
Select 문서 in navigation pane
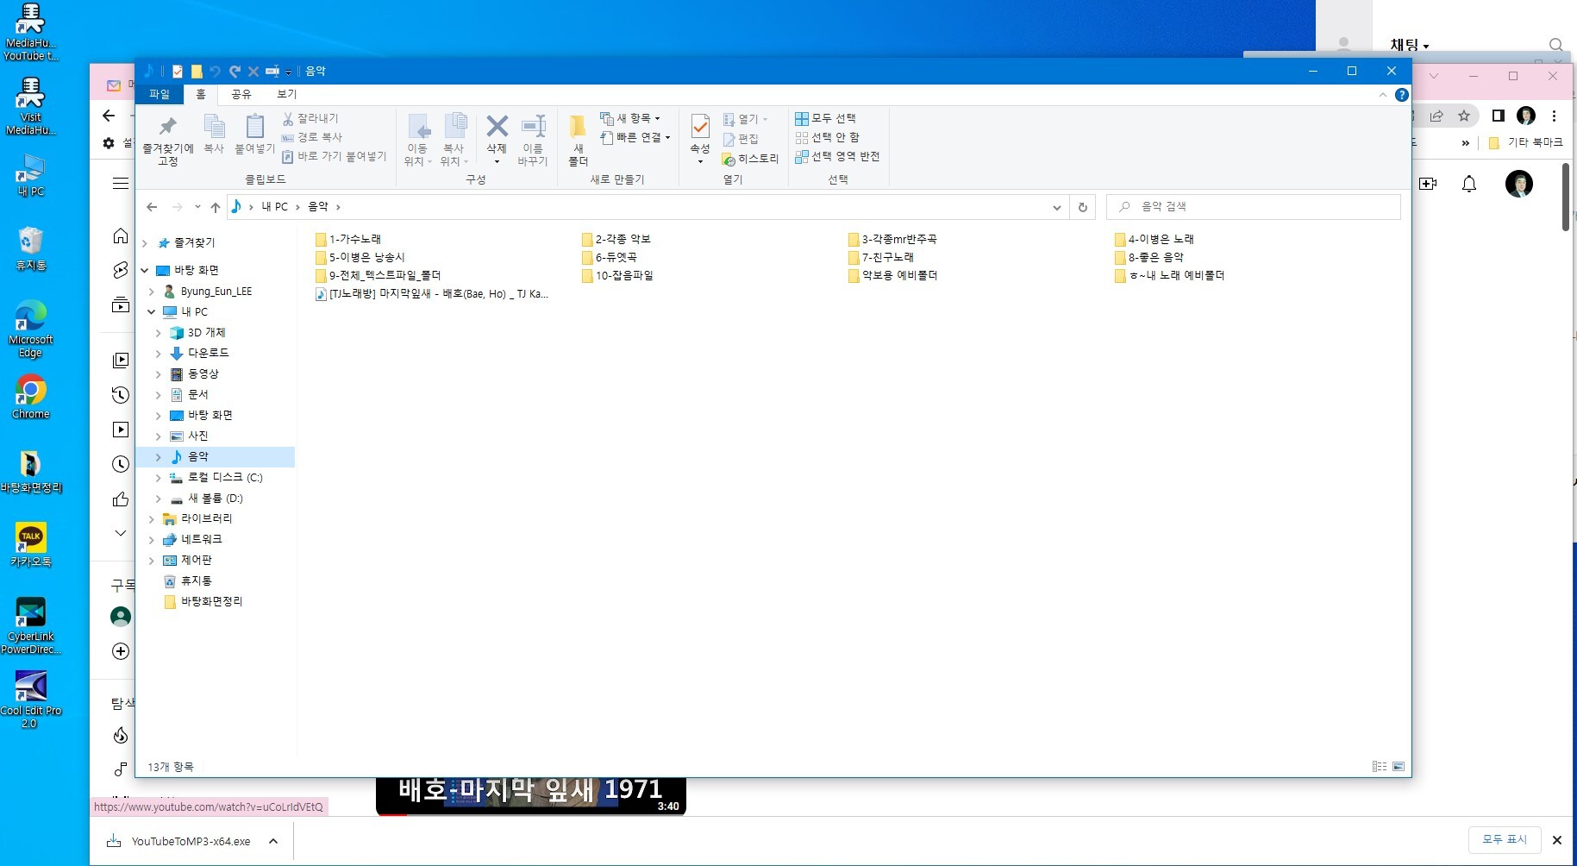pos(197,395)
